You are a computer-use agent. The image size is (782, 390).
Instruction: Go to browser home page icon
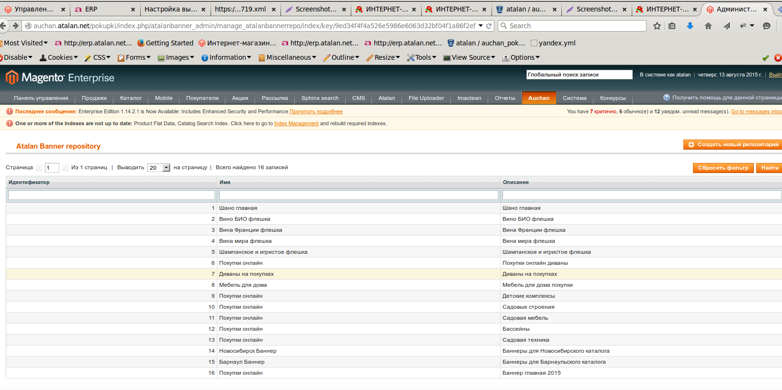pos(708,26)
